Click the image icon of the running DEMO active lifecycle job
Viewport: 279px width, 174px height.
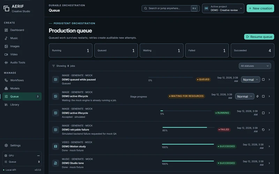click(55, 113)
